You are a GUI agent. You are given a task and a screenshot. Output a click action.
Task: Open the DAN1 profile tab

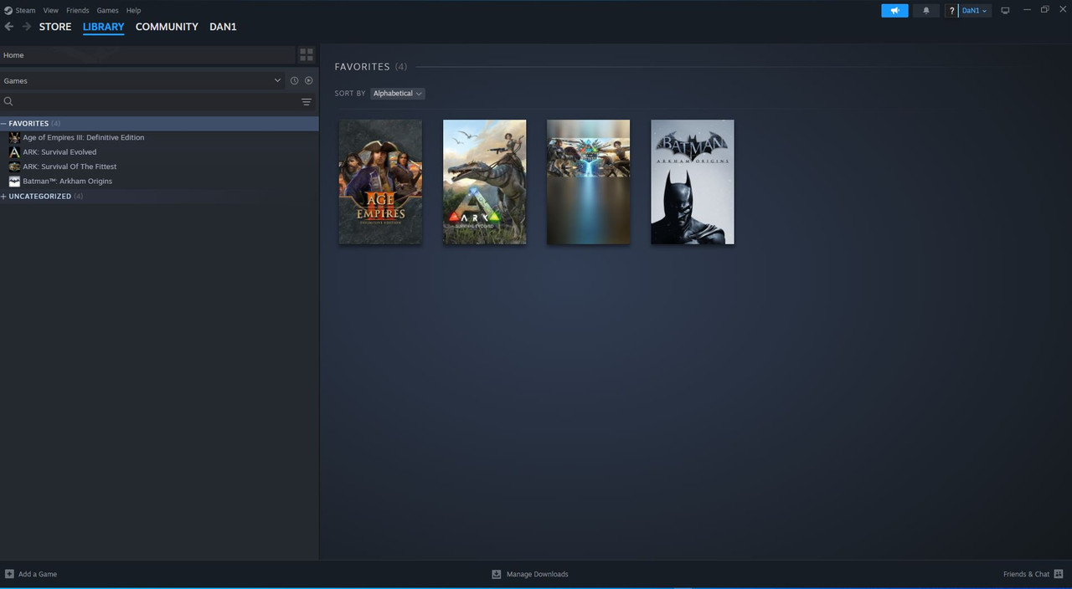pos(223,27)
